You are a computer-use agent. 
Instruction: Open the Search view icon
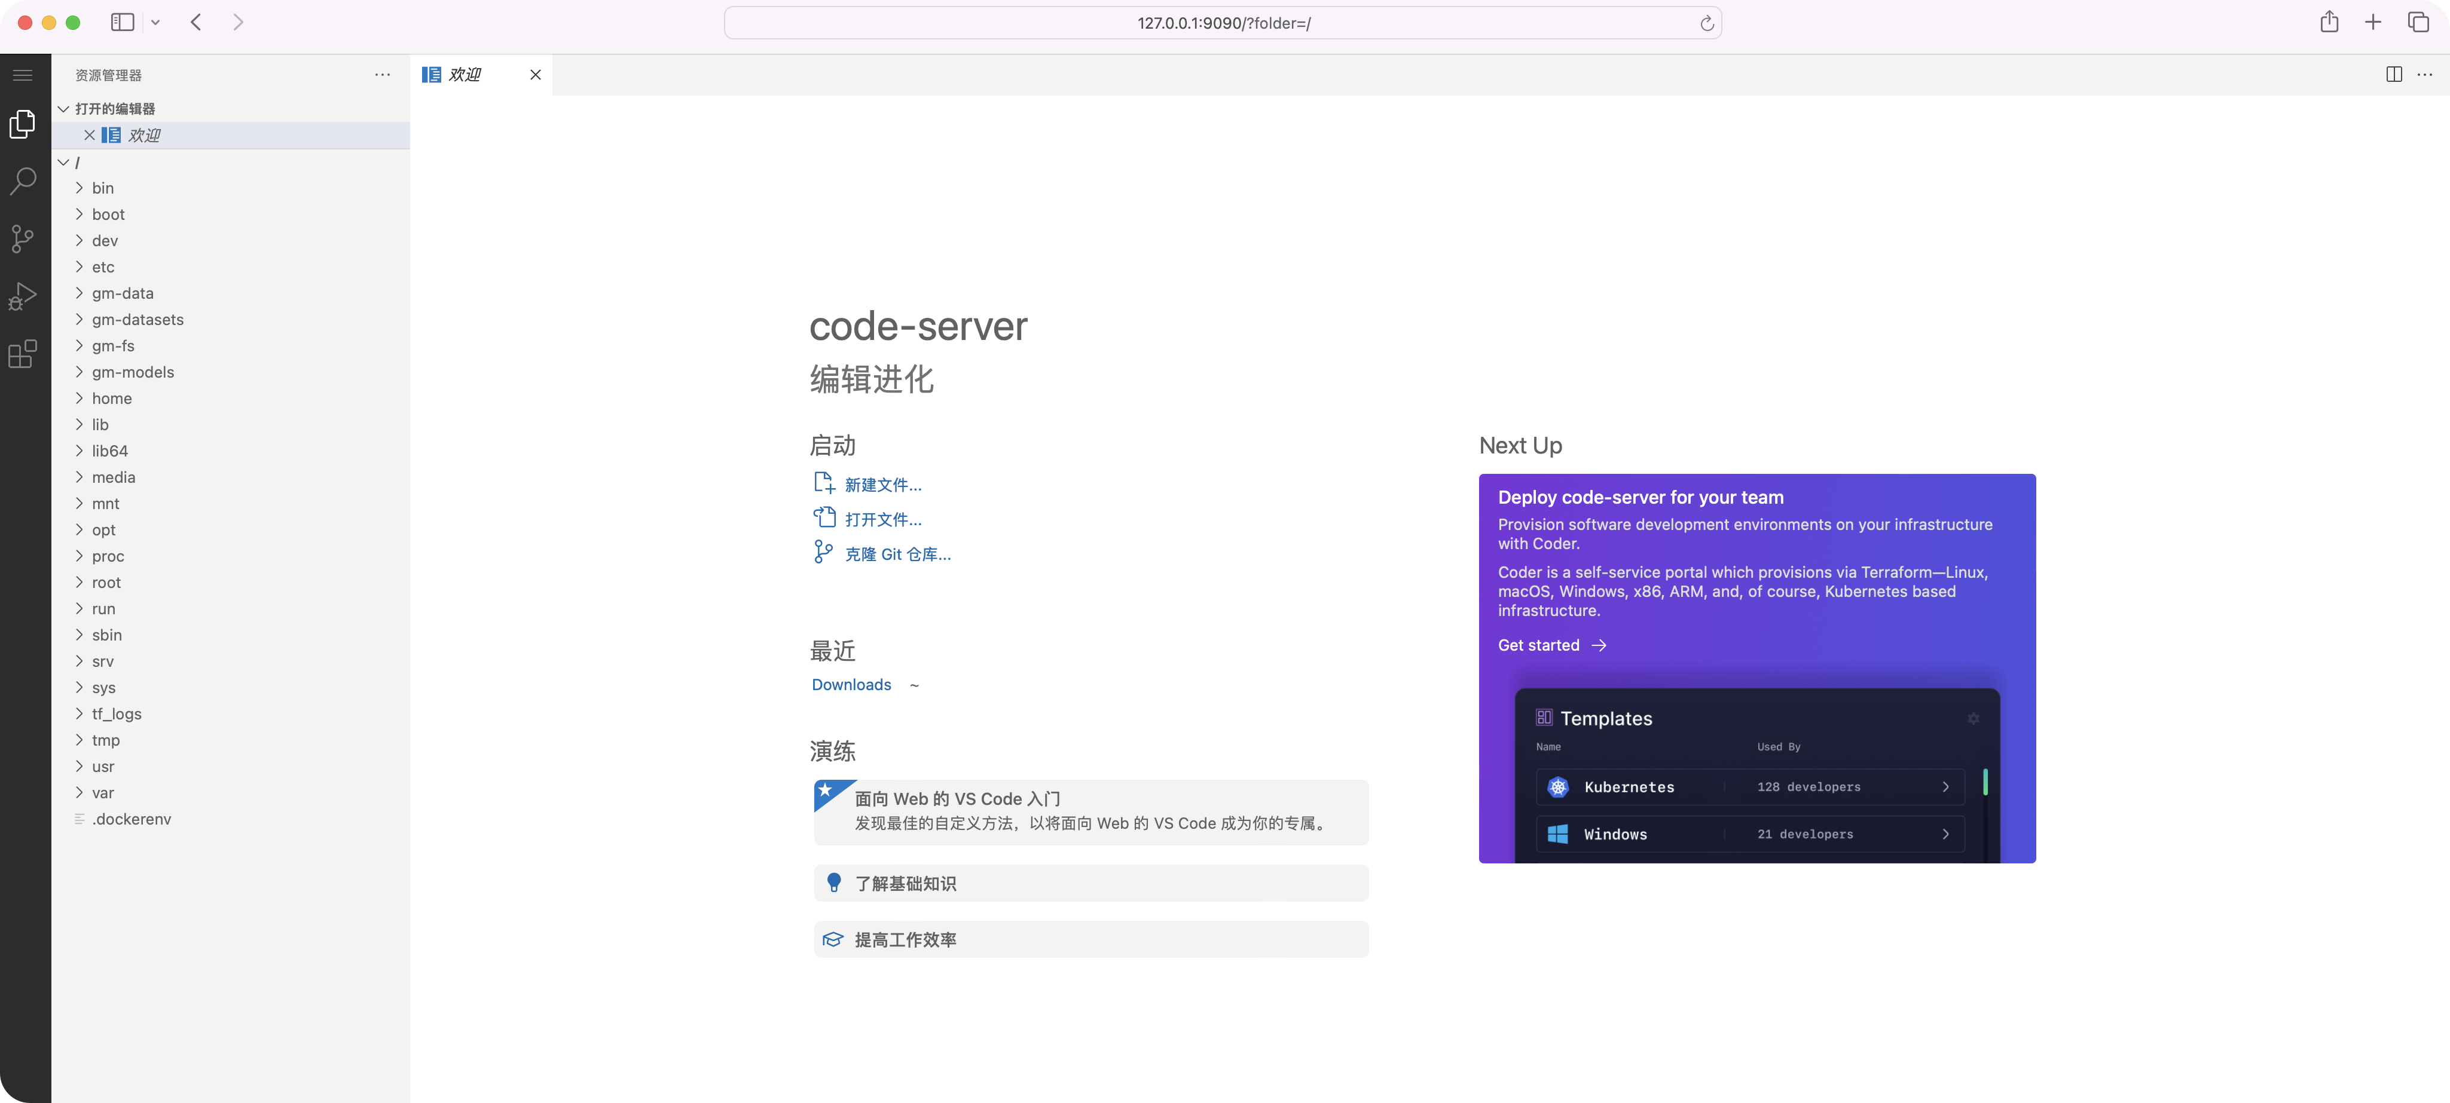pyautogui.click(x=23, y=180)
